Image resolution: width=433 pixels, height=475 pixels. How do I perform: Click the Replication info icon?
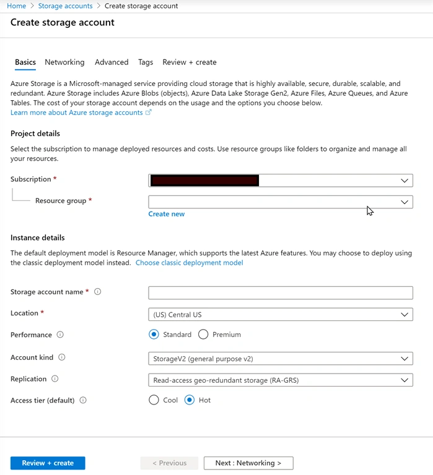coord(55,379)
